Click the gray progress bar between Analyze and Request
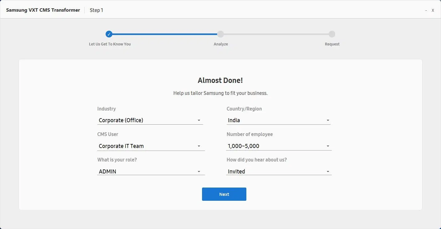Viewport: 441px width, 229px height. [x=276, y=34]
